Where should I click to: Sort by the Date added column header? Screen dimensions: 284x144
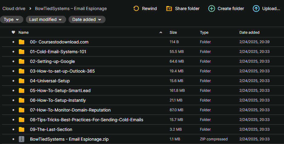tap(249, 33)
